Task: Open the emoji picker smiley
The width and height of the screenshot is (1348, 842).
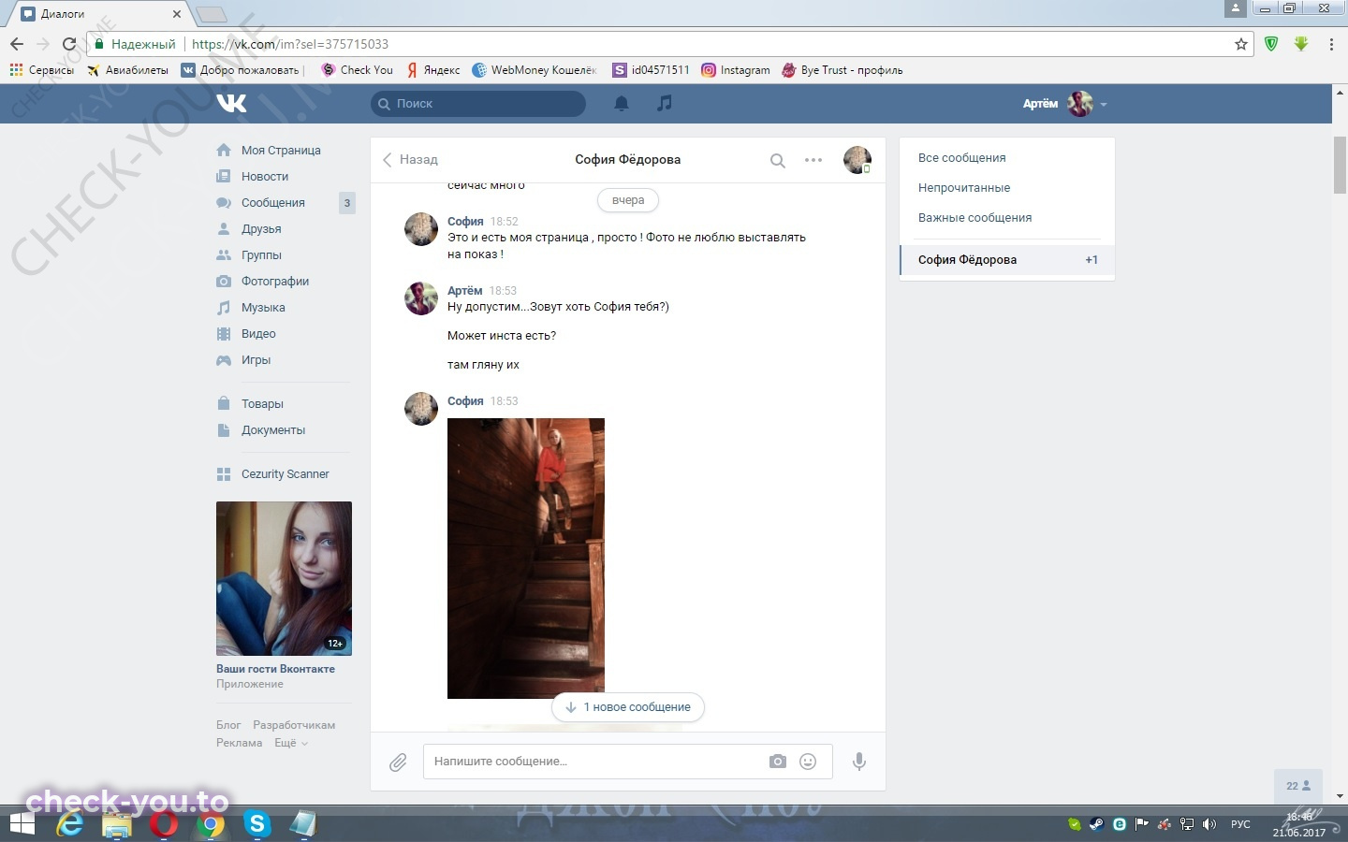Action: (x=808, y=762)
